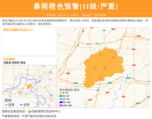This screenshot has height=119, width=152.
Task: Select the magenta 100~250 rainfall swatch
Action: (61, 105)
